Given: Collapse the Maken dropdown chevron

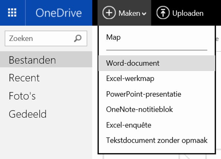Looking at the screenshot, I should pyautogui.click(x=144, y=14).
